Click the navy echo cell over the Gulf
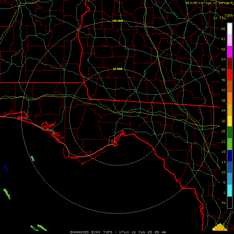Viewport: 234px width, 234px height. pos(6,168)
